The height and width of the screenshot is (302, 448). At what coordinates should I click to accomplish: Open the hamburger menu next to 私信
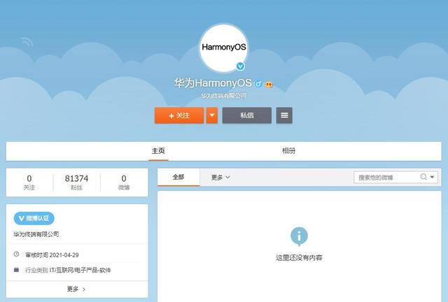point(284,115)
